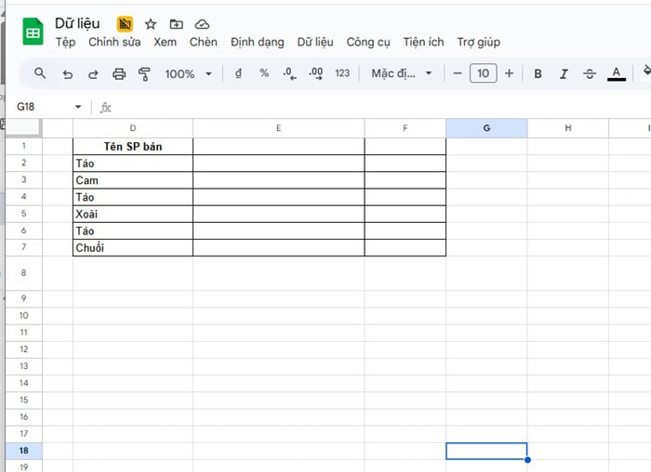
Task: Activate the paint format tool
Action: 144,73
